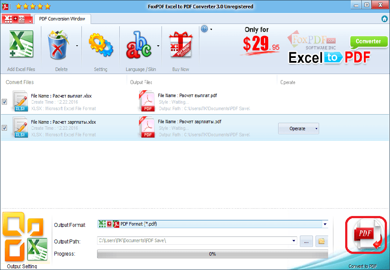Viewport: 390px width, 270px height.
Task: Click the Progress bar showing 0%
Action: coord(212,254)
